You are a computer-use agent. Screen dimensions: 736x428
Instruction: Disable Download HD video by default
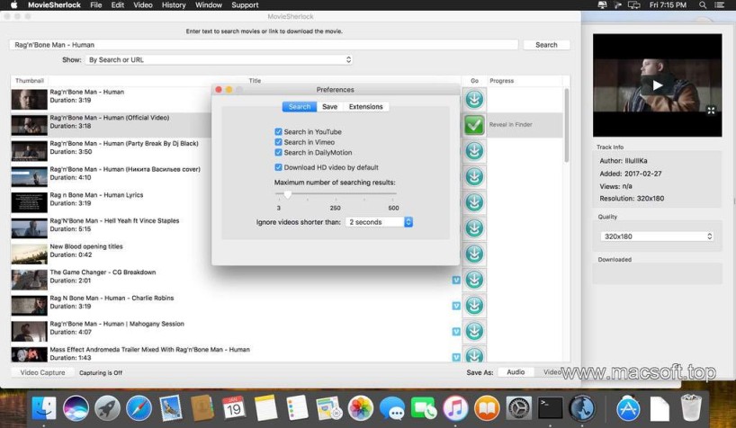coord(278,167)
